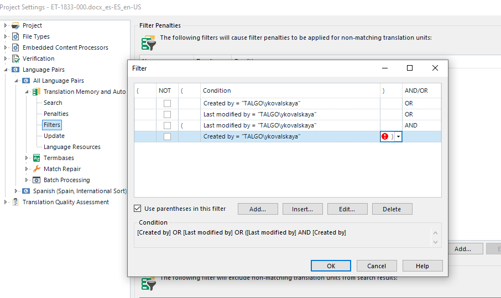Click the Language Pairs icon
Image resolution: width=501 pixels, height=298 pixels.
pyautogui.click(x=15, y=70)
